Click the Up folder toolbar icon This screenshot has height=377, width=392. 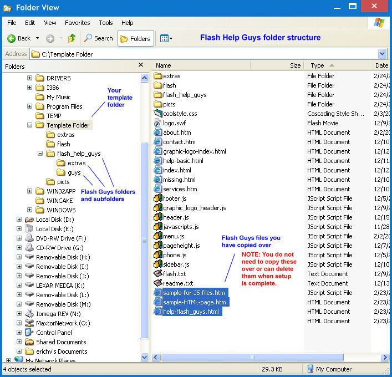72,38
